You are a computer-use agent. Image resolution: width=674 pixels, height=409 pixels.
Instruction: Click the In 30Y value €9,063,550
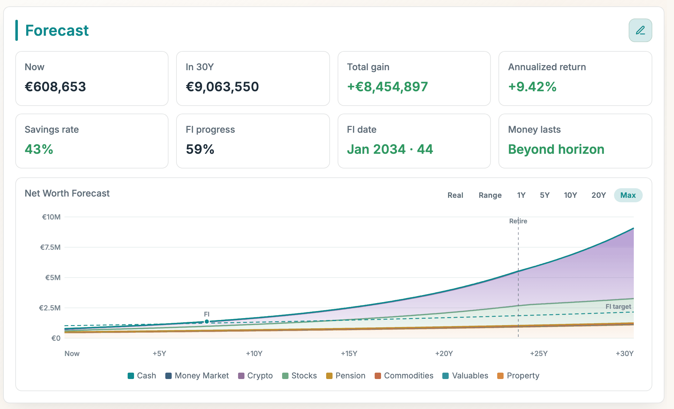(x=222, y=87)
